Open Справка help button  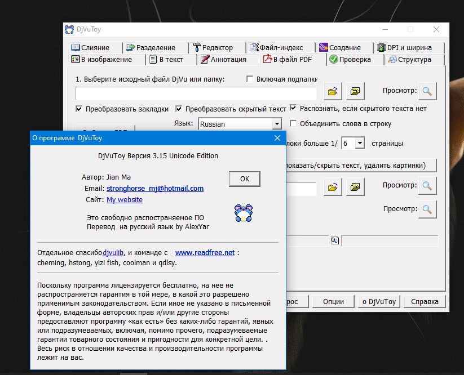coord(425,301)
